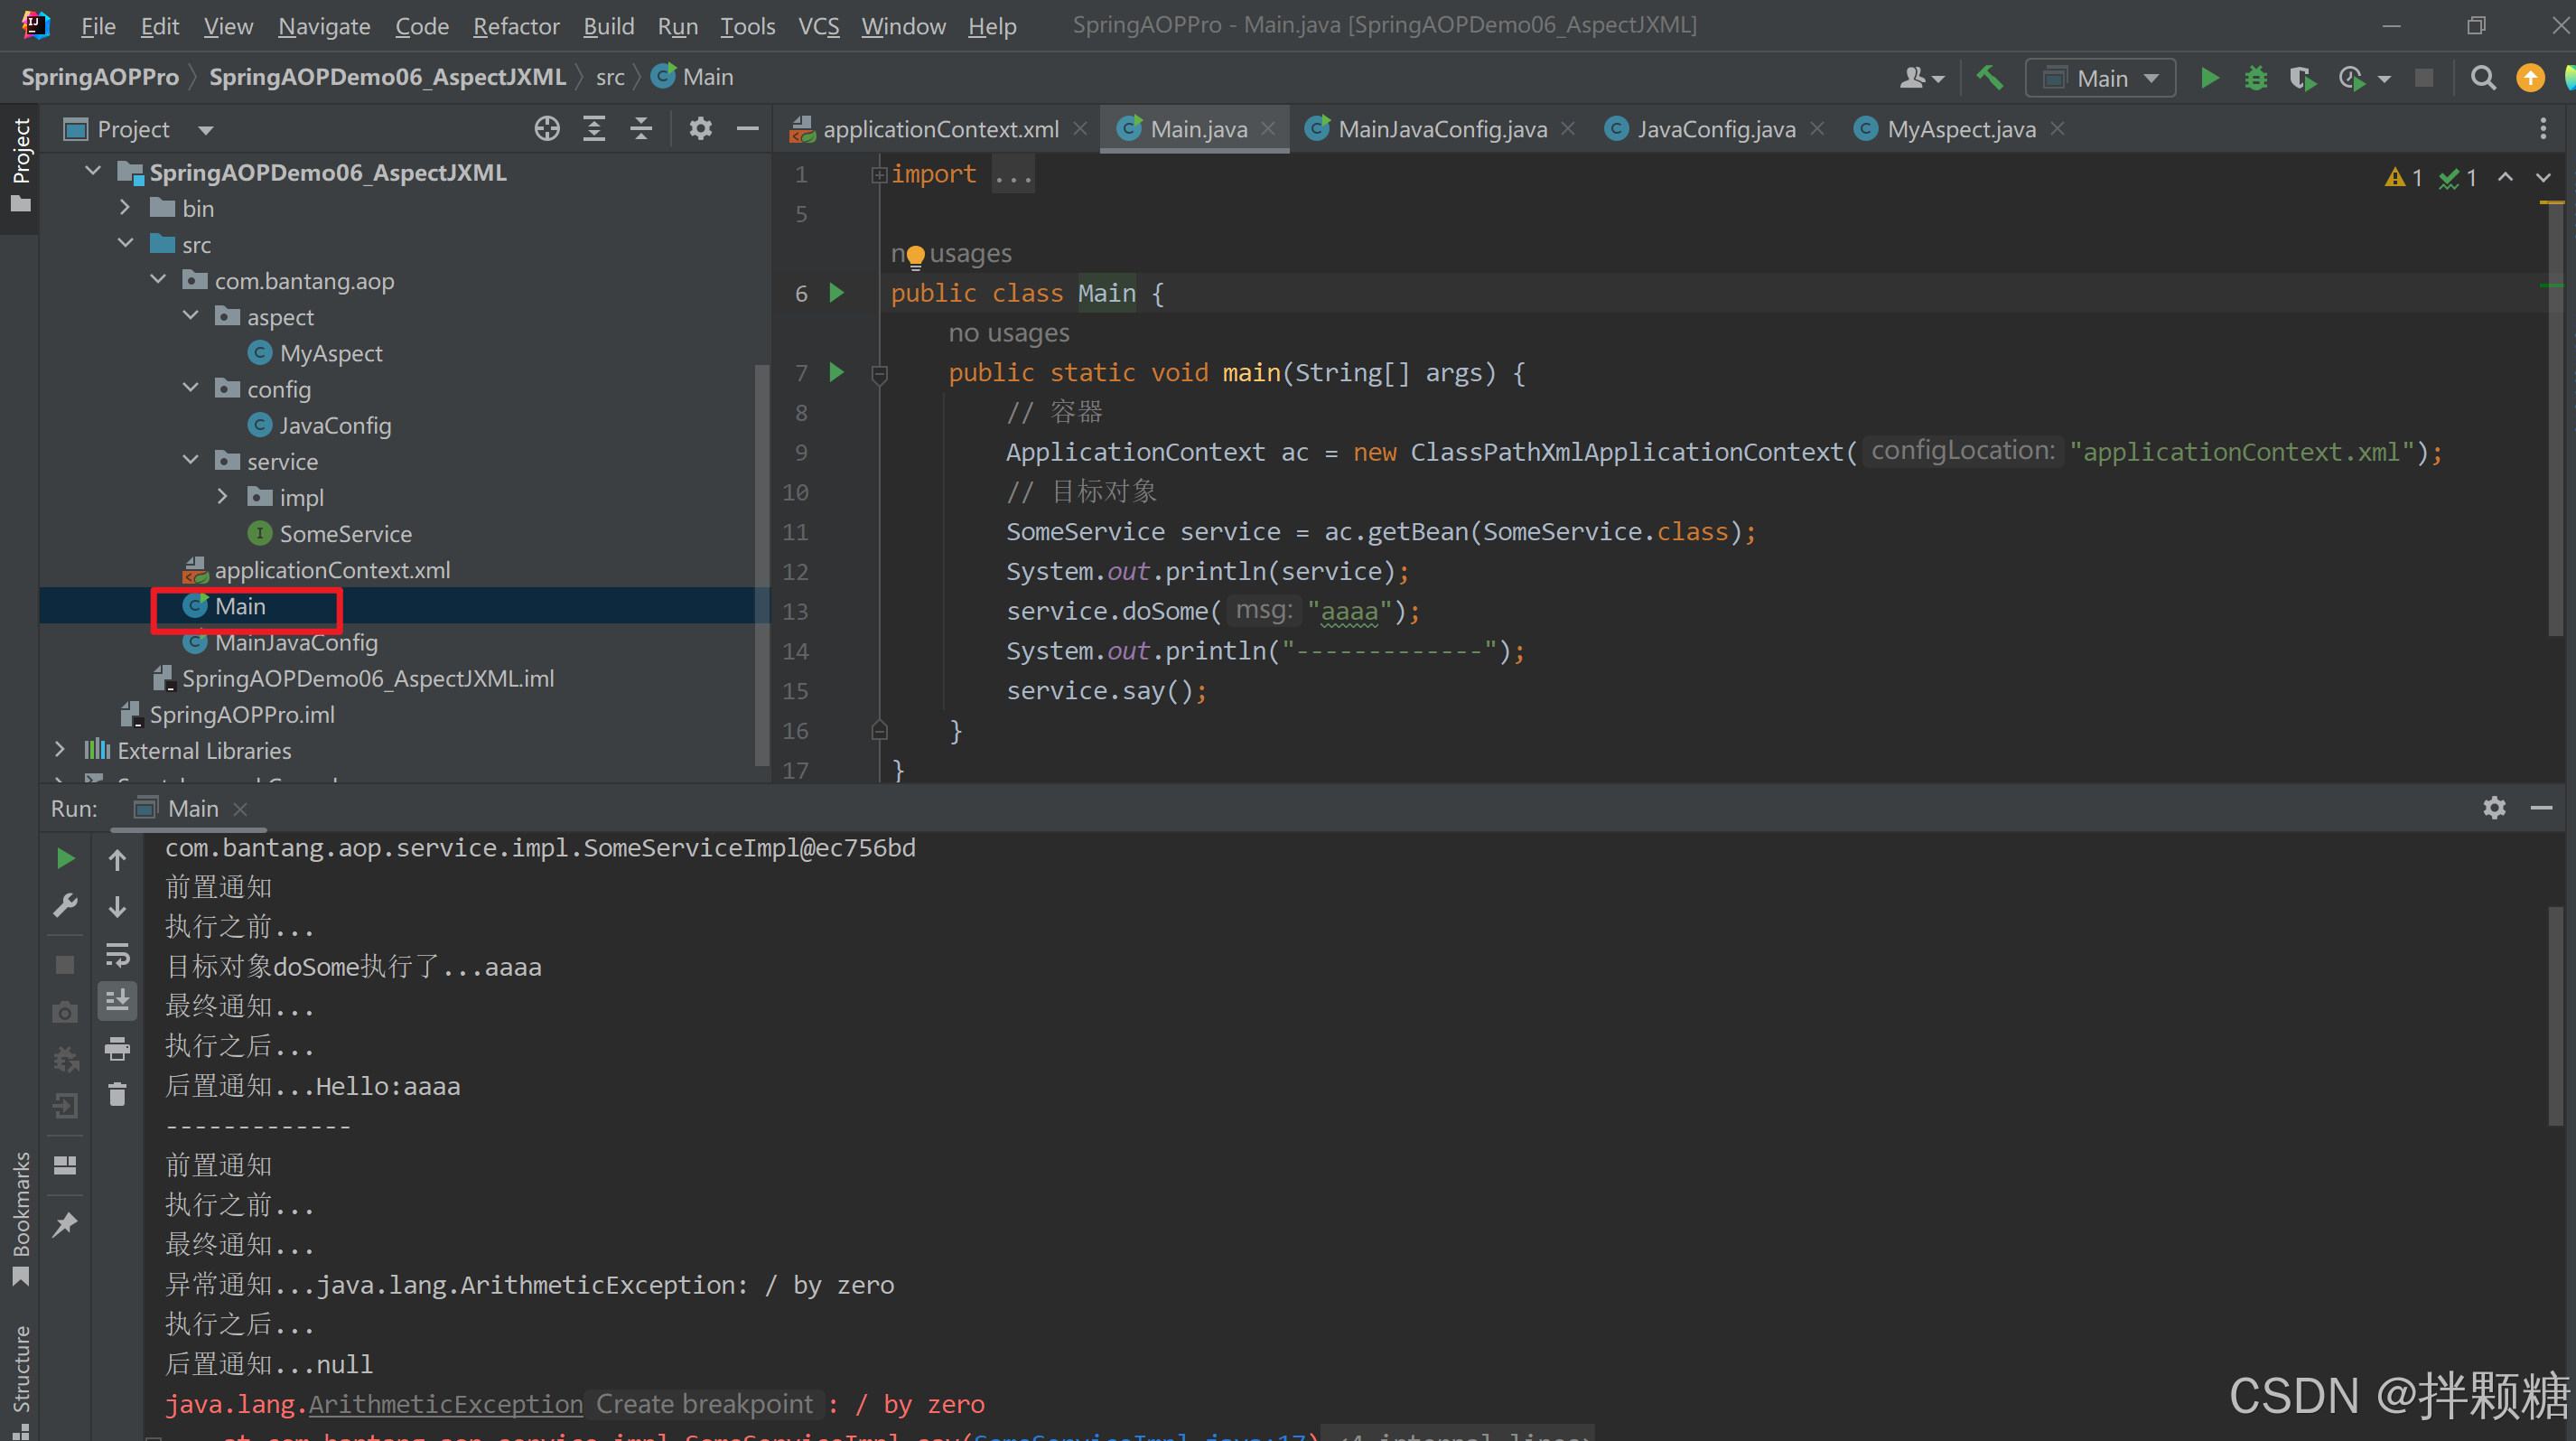Run Main with the toolbar play button

tap(2209, 78)
